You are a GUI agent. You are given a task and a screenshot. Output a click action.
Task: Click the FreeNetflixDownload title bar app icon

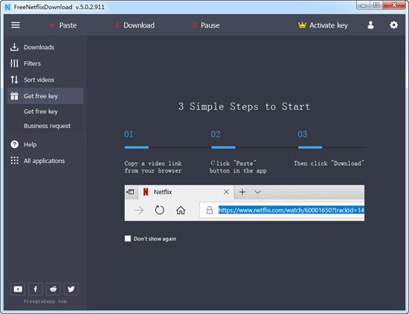tap(8, 7)
